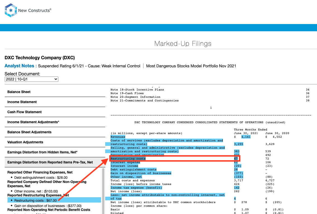
Task: Click the highlighted Interest income line
Action: pos(124,166)
